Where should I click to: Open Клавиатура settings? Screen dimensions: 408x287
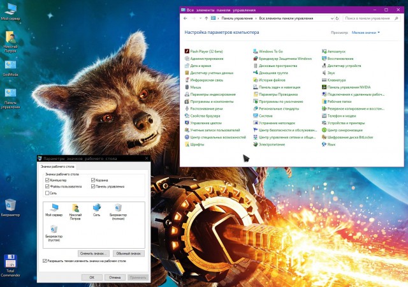click(x=334, y=80)
